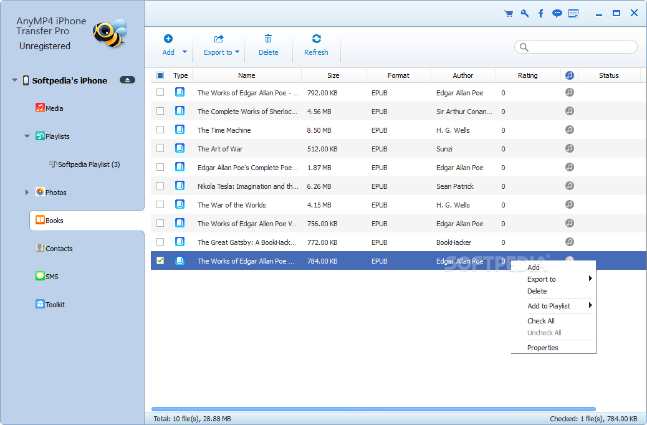Sort by the Author column header
Screen dimensions: 647x425
463,75
